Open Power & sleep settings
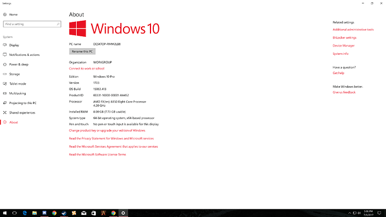386x217 pixels. pyautogui.click(x=18, y=64)
